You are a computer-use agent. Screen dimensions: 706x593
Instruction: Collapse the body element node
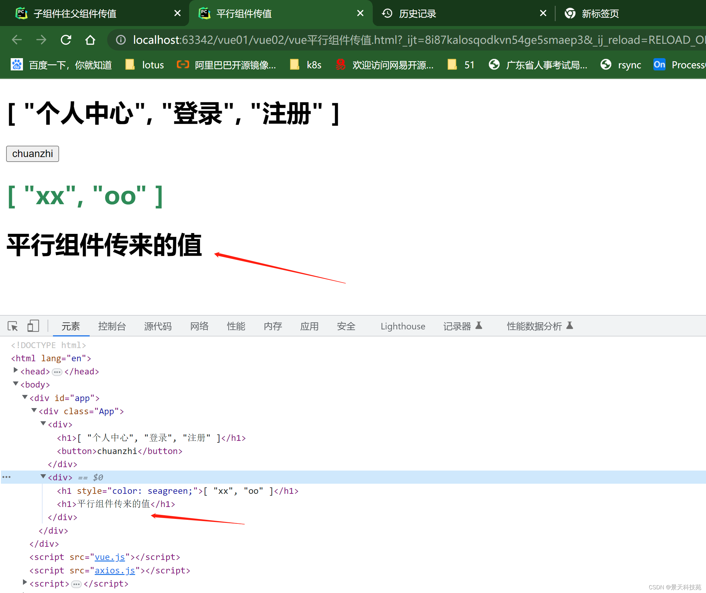[16, 384]
